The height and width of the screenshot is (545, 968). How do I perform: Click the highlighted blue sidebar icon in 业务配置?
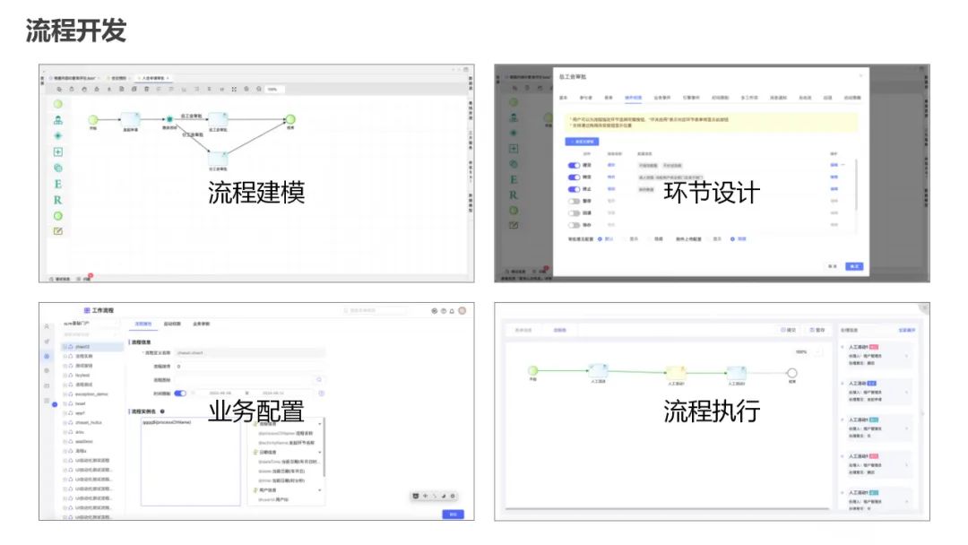(47, 356)
